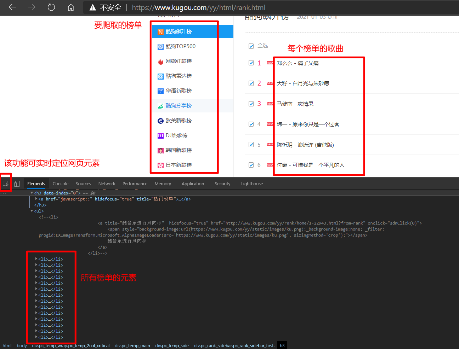
Task: Click the DJ icon for DJ热歌榜
Action: click(160, 136)
